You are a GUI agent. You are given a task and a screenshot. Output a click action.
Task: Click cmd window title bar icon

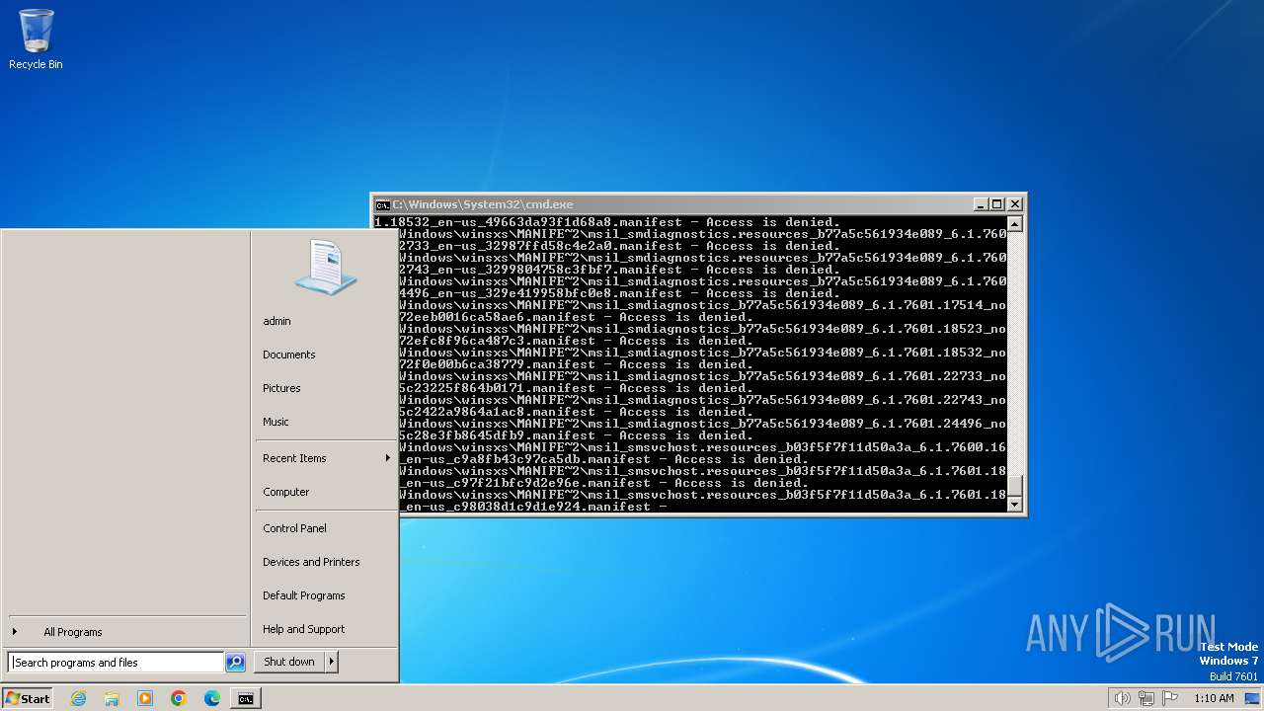coord(382,204)
